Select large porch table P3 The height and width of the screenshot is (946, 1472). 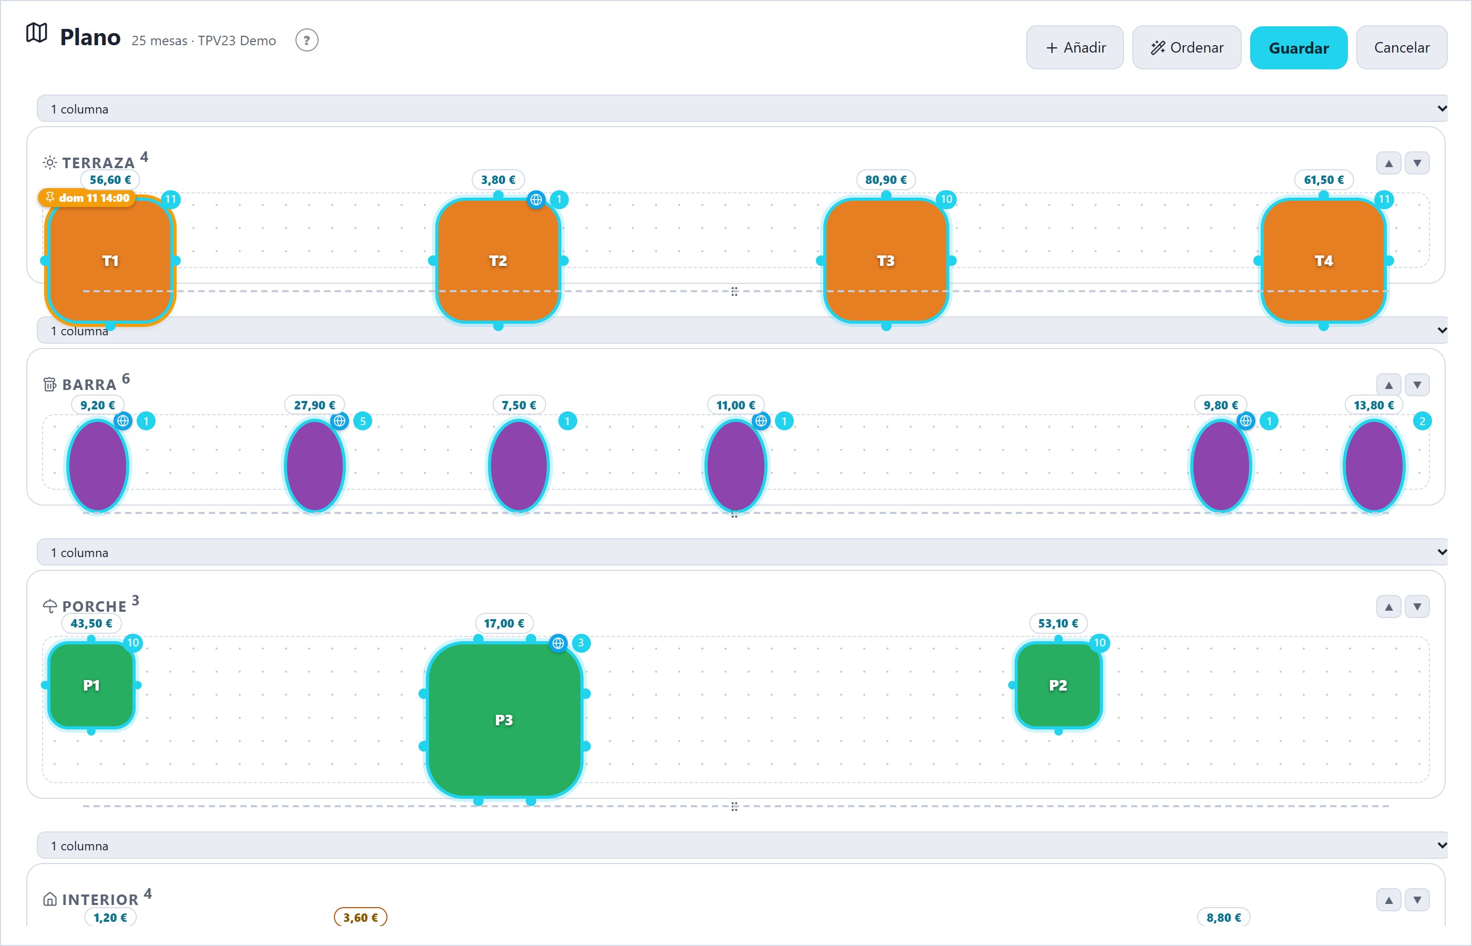[x=504, y=720]
